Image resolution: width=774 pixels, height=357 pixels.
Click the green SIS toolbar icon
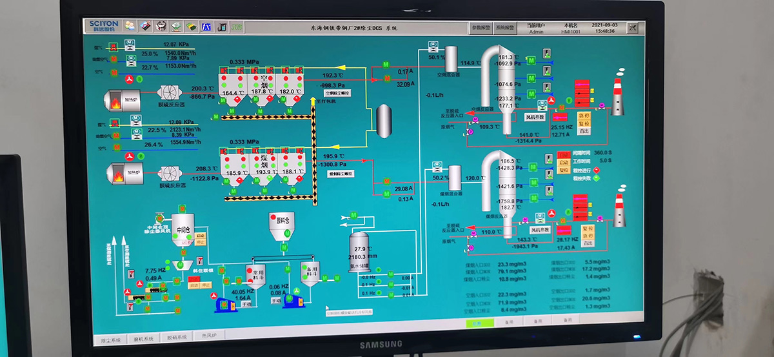[237, 27]
